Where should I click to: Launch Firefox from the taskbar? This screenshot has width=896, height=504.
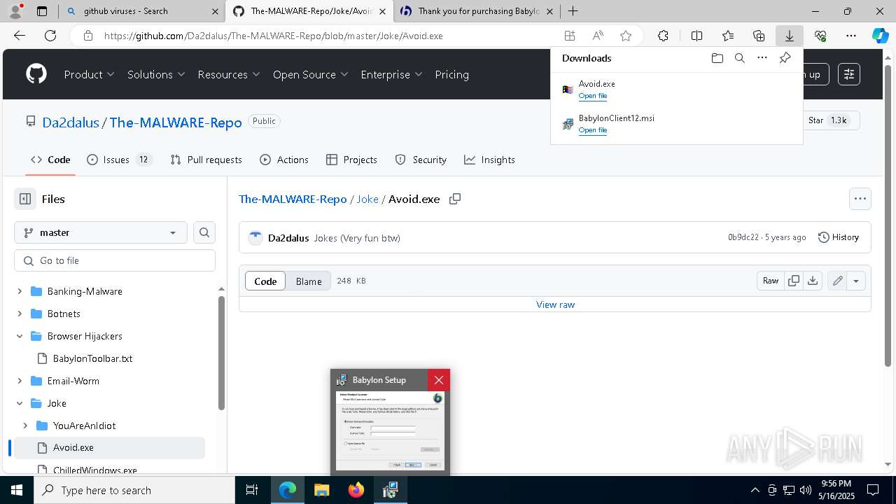tap(356, 490)
